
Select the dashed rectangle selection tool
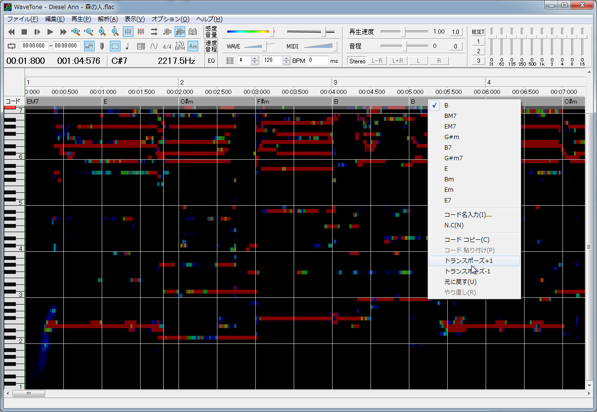[115, 46]
